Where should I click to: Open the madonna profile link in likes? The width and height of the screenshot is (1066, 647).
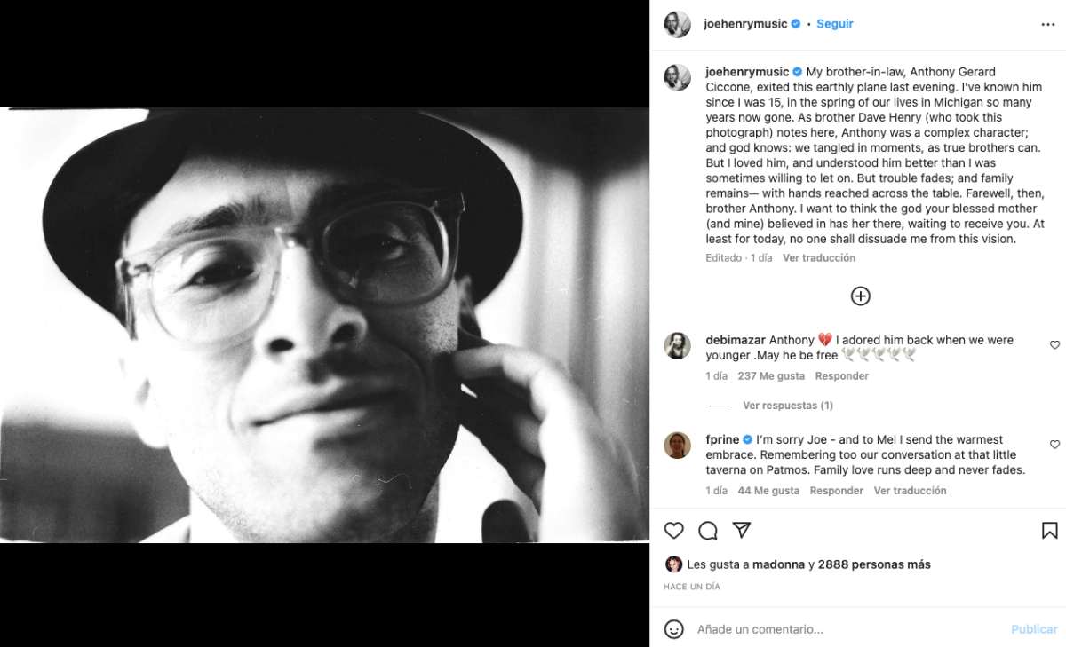(x=778, y=564)
